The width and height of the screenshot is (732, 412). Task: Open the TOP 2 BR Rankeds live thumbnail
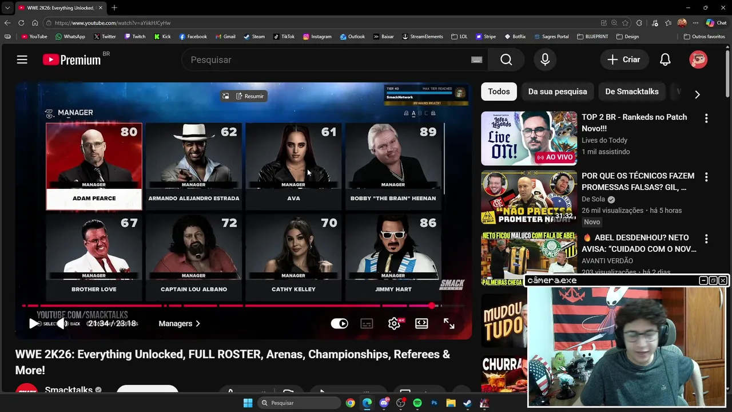pyautogui.click(x=529, y=138)
